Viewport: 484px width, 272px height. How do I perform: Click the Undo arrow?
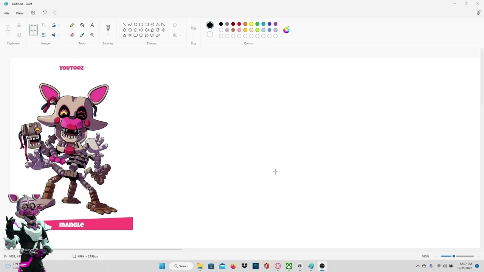(x=45, y=13)
